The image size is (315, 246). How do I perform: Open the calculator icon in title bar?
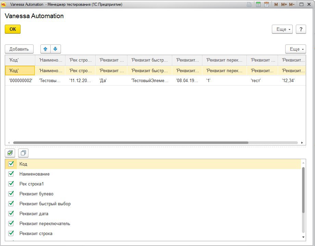tap(259, 4)
